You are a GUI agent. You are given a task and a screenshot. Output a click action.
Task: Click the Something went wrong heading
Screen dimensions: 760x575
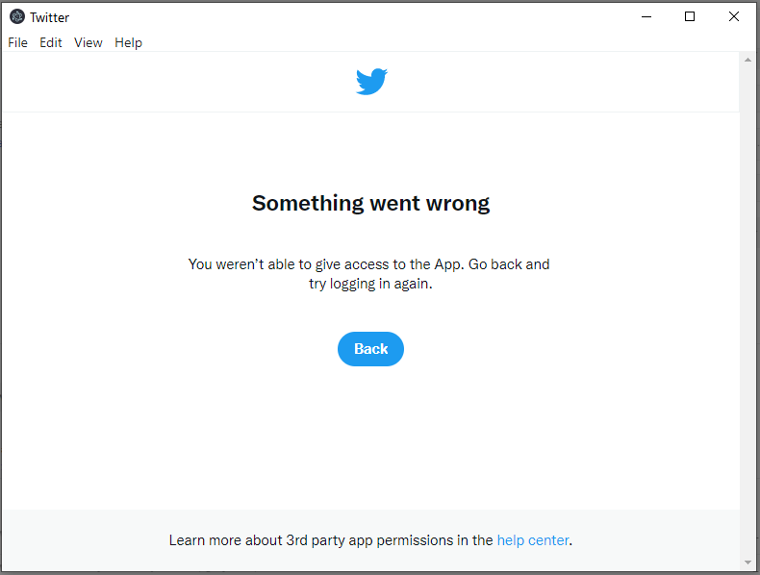coord(370,204)
